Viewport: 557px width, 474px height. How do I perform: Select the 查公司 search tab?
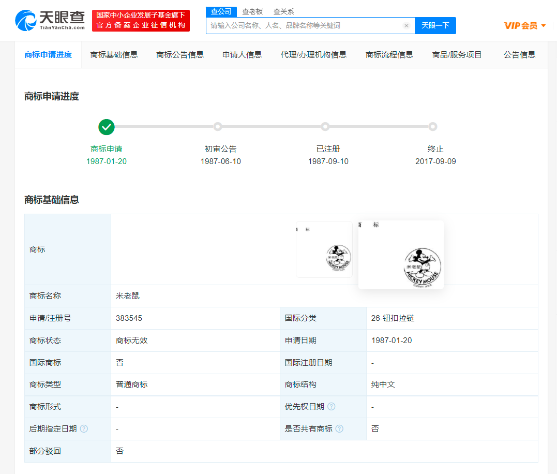coord(221,11)
